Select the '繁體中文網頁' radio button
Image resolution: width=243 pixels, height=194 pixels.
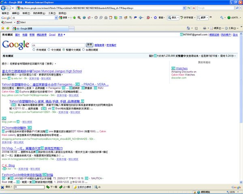(x=64, y=50)
